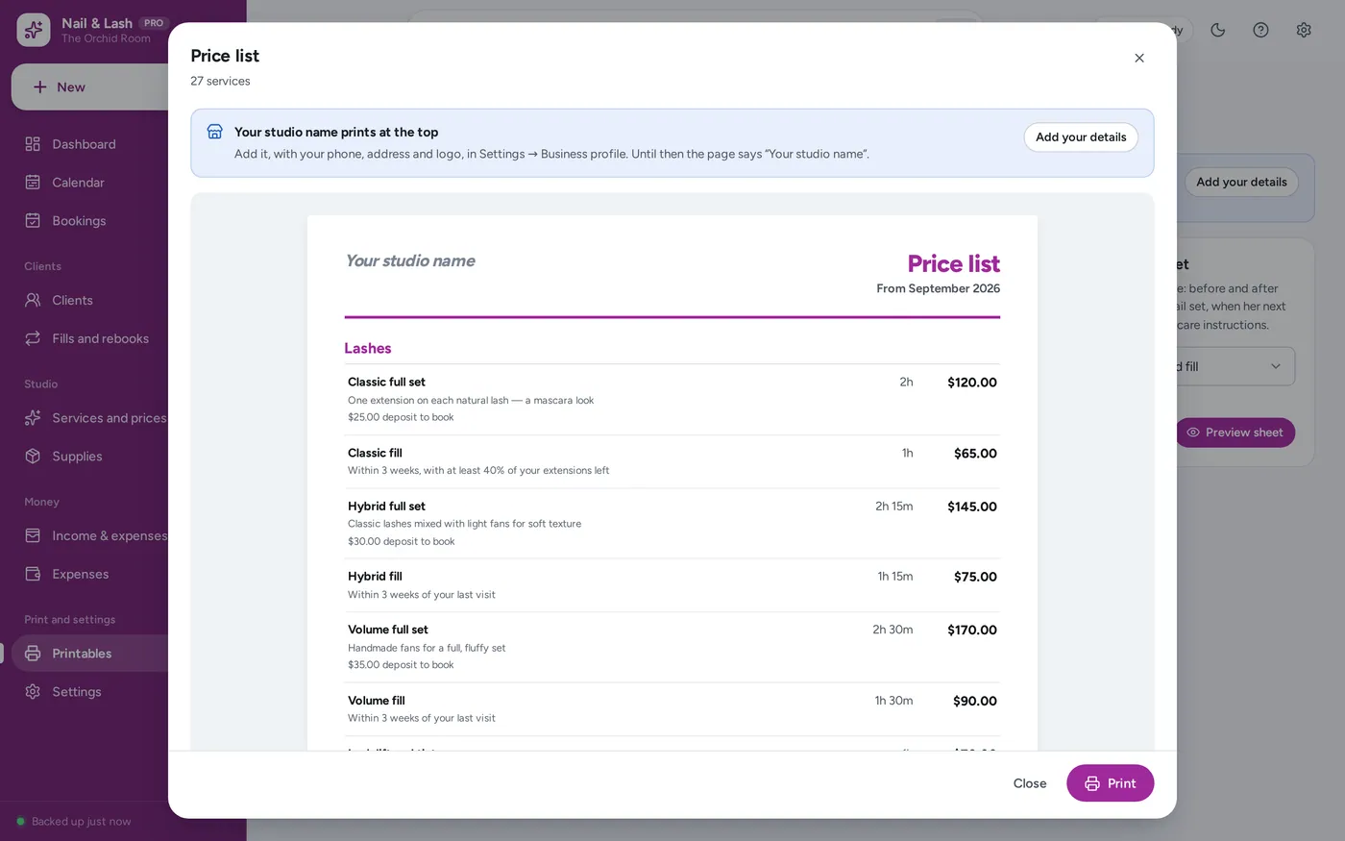Click the 'Backed up just now' status
Image resolution: width=1345 pixels, height=841 pixels.
coord(82,822)
